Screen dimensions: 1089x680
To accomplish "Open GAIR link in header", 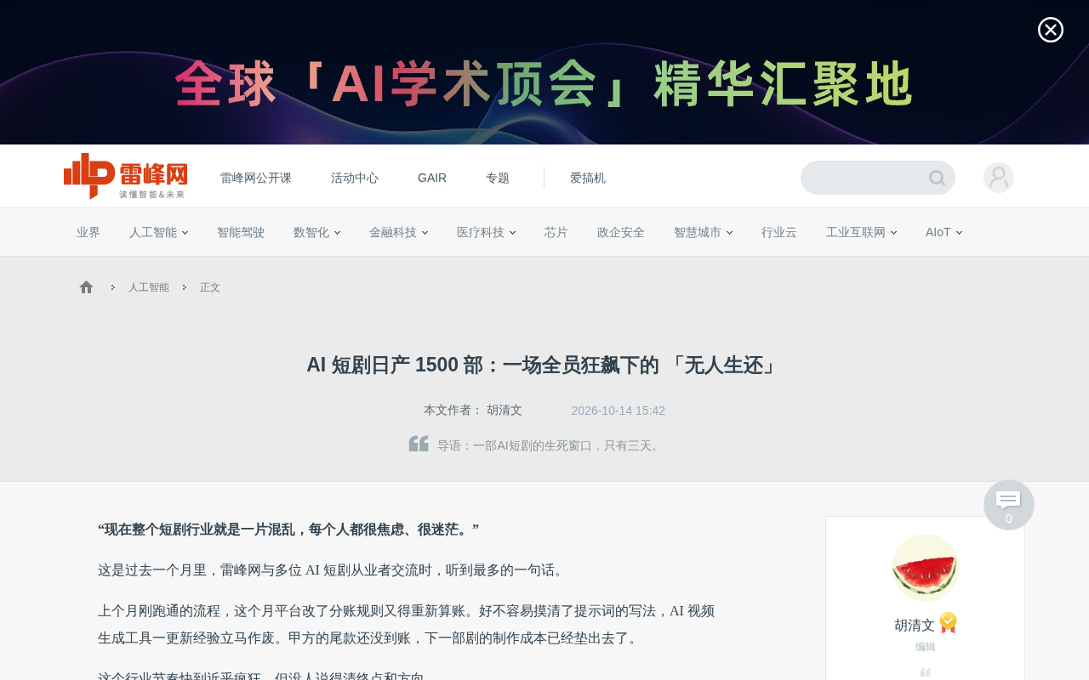I will 432,178.
